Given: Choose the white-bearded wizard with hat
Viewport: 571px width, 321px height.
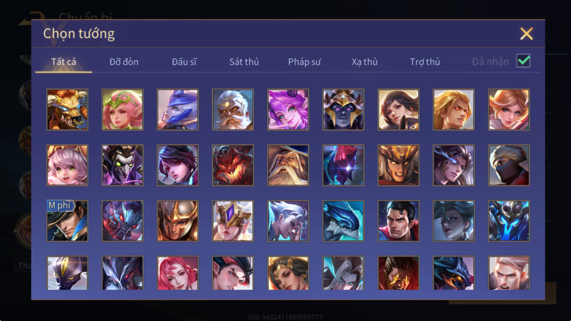Looking at the screenshot, I should 288,165.
